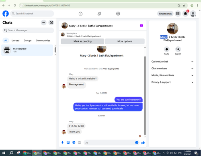Click 'Hello, is this still available?' message

click(x=83, y=79)
